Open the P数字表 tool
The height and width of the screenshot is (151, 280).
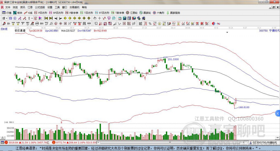point(72,13)
